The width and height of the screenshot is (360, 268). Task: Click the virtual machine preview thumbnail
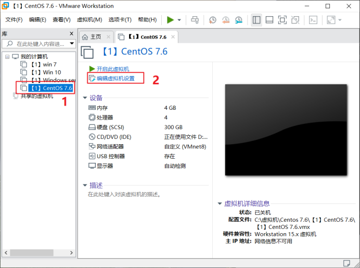(286, 130)
